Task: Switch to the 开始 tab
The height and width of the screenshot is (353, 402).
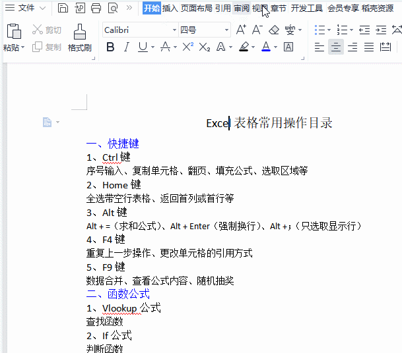Action: point(152,8)
